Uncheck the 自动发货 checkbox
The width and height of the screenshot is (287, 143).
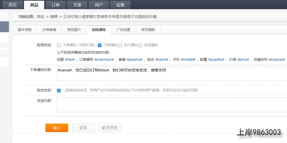click(59, 91)
